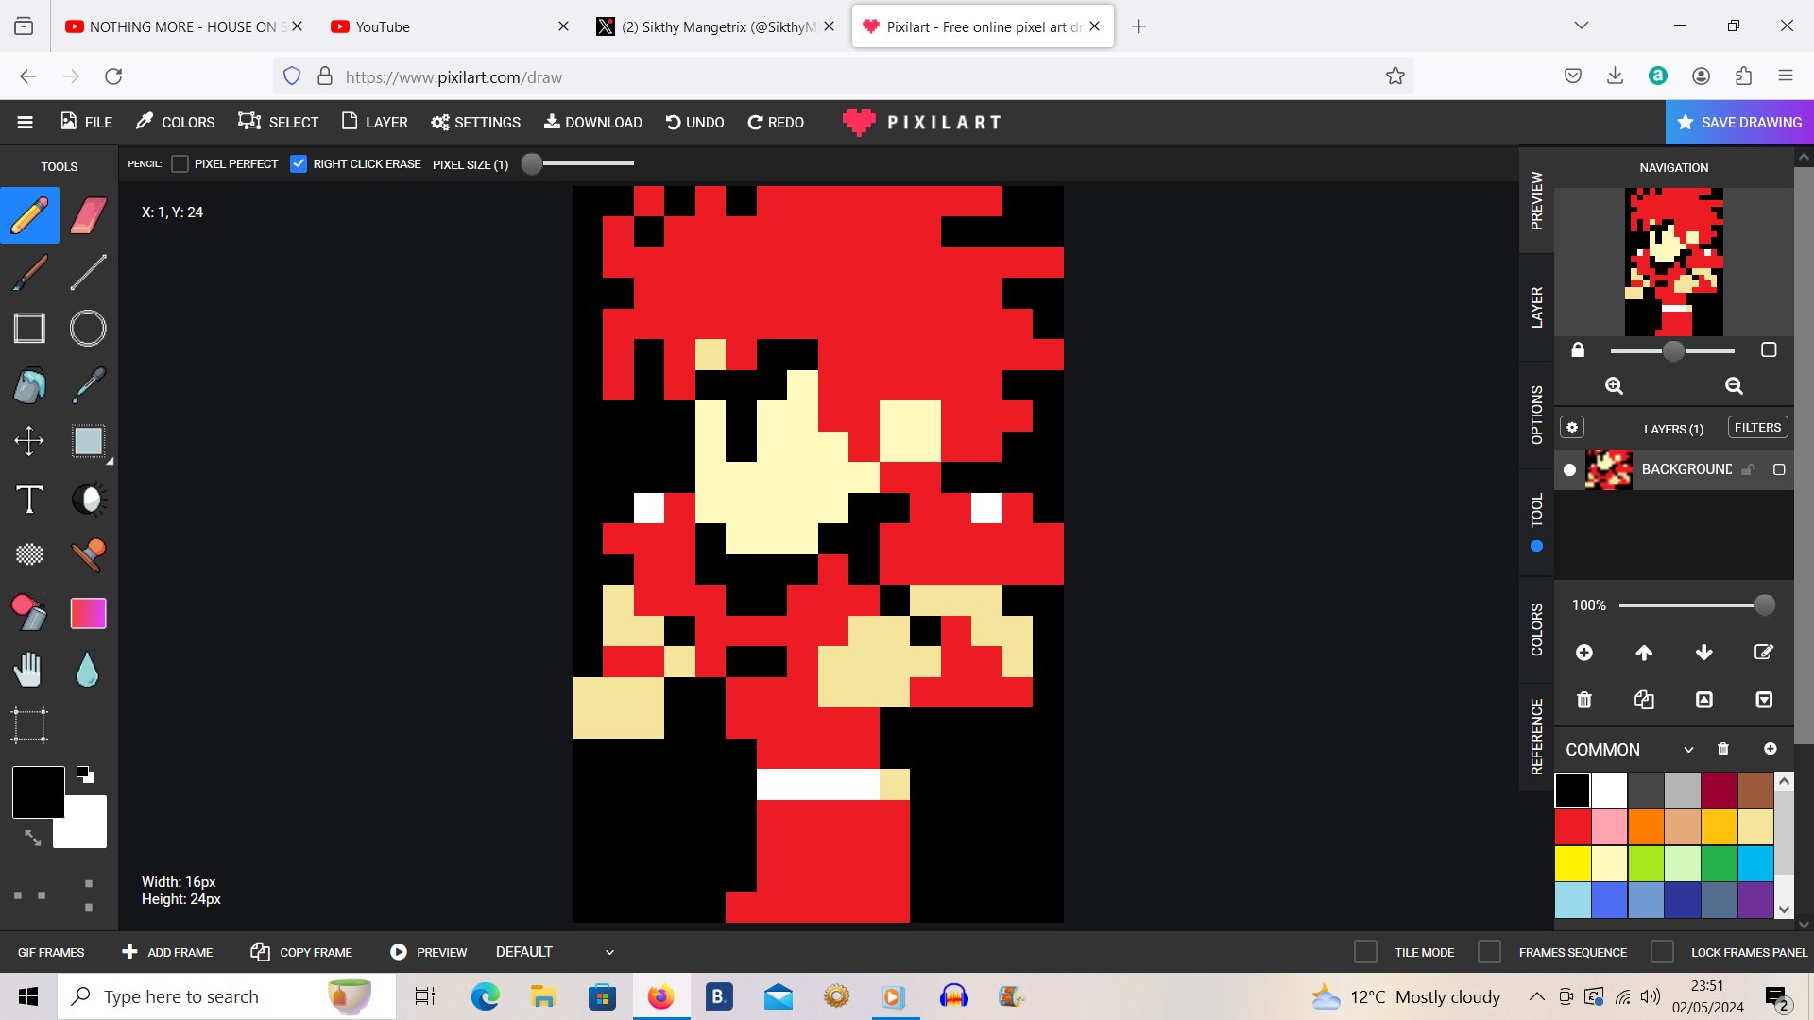Expand the Reference side panel tab
1814x1020 pixels.
(x=1536, y=737)
